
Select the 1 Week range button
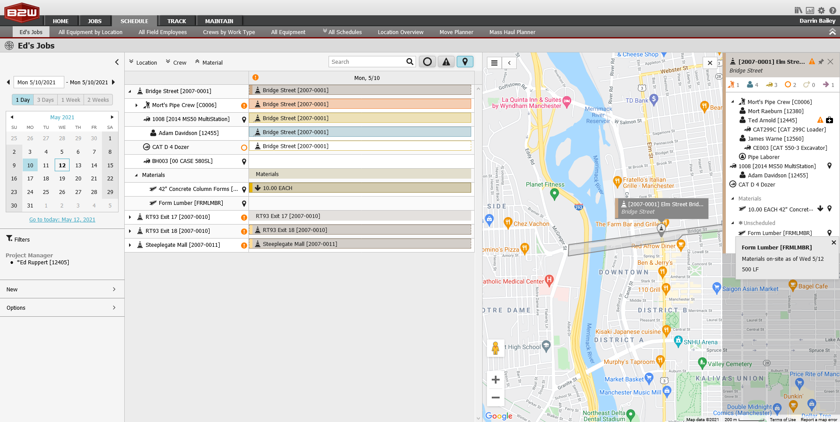click(x=71, y=100)
